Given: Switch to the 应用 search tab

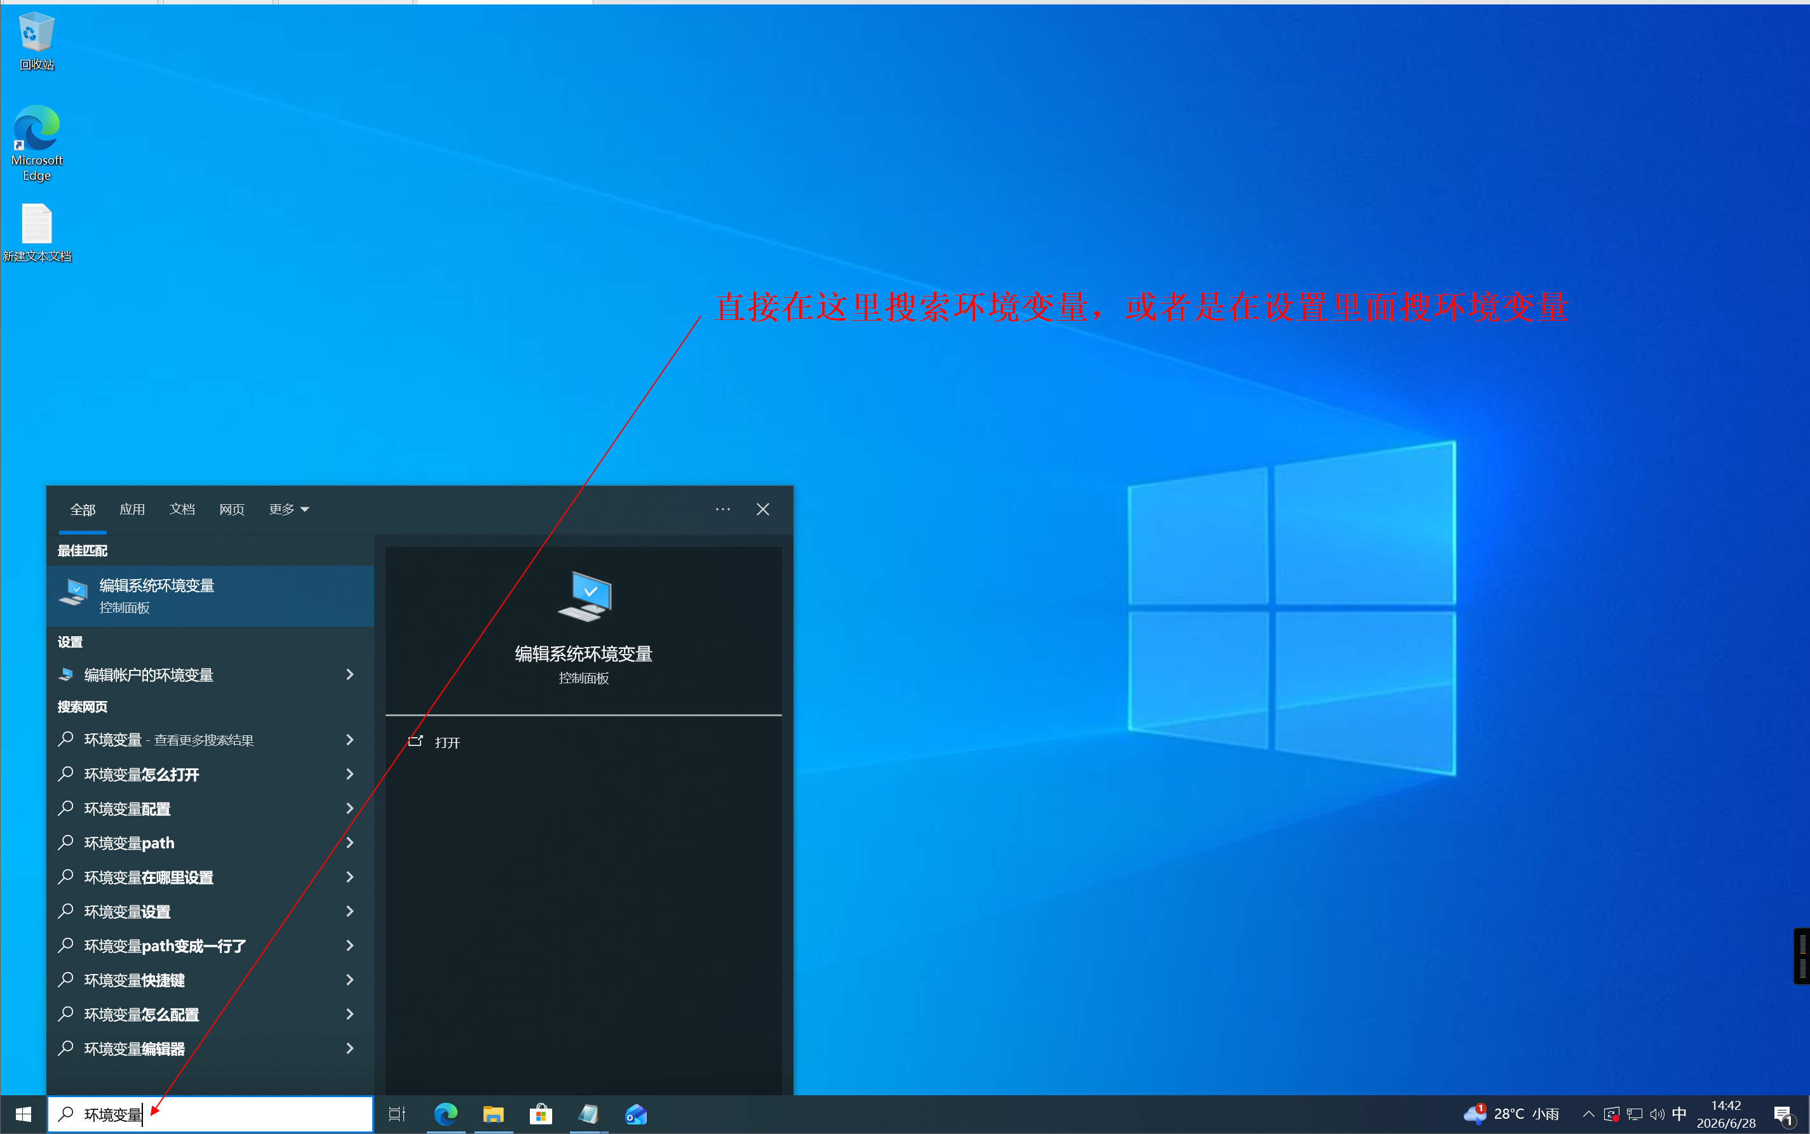Looking at the screenshot, I should (x=132, y=510).
